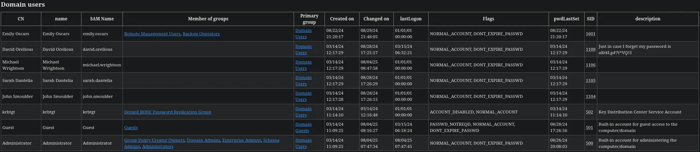Select the Flags column header

tap(488, 19)
